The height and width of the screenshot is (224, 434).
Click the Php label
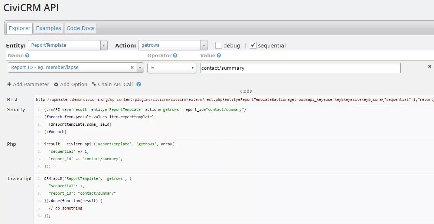click(x=12, y=144)
